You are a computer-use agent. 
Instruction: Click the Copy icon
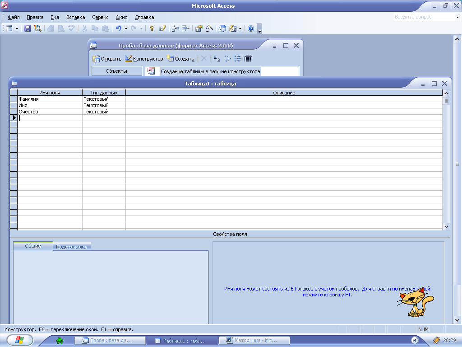point(95,28)
